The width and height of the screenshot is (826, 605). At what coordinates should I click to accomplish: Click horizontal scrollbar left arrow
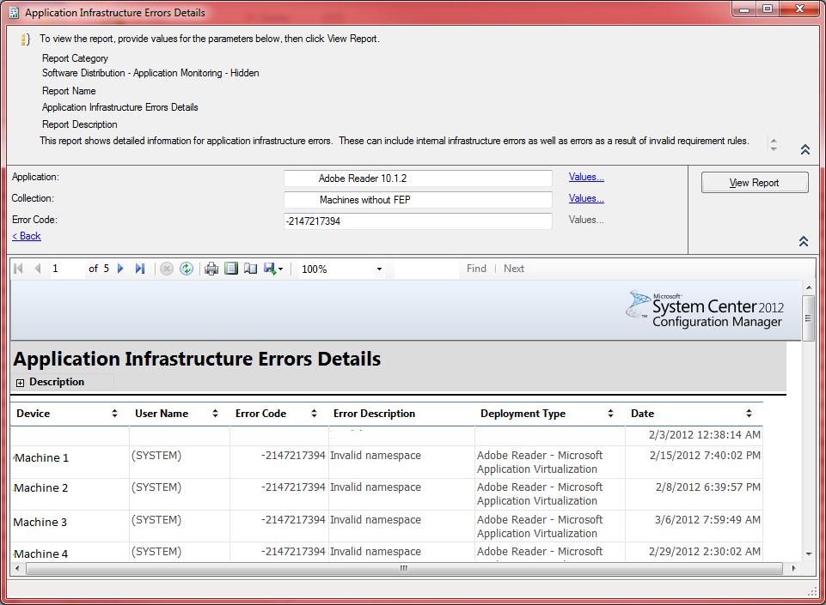pos(17,568)
